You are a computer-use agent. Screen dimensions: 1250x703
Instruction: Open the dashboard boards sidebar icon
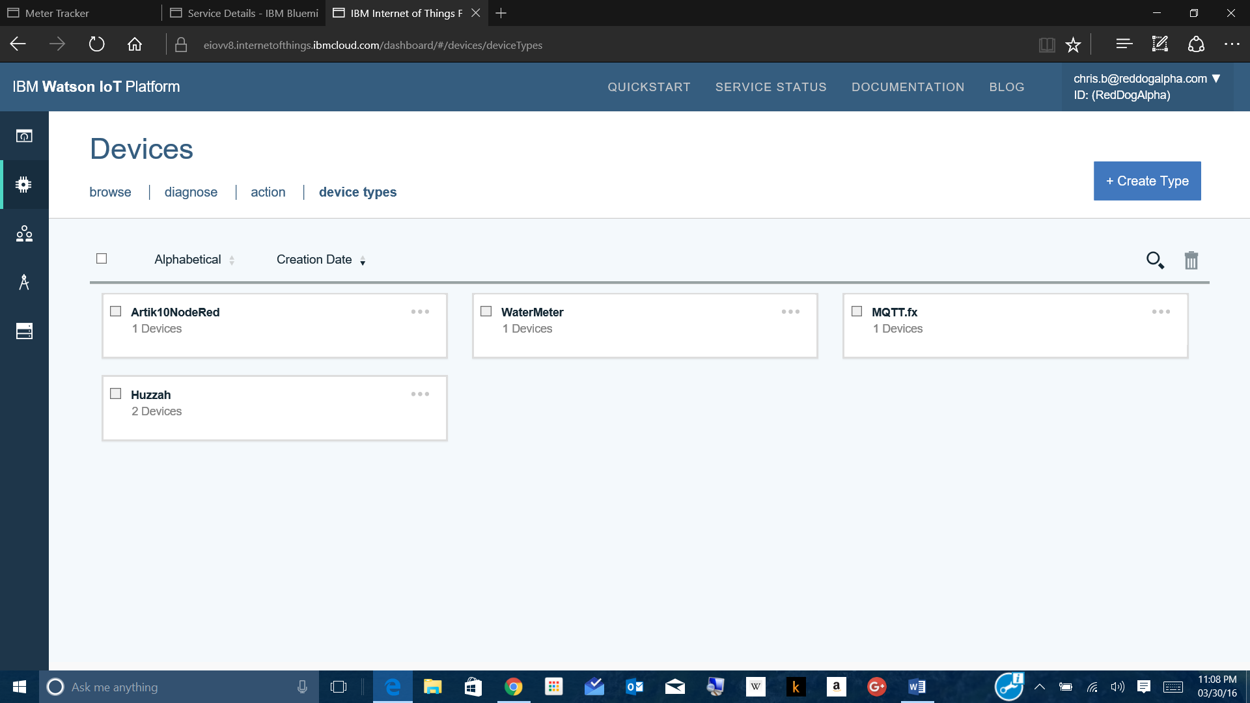pyautogui.click(x=24, y=136)
